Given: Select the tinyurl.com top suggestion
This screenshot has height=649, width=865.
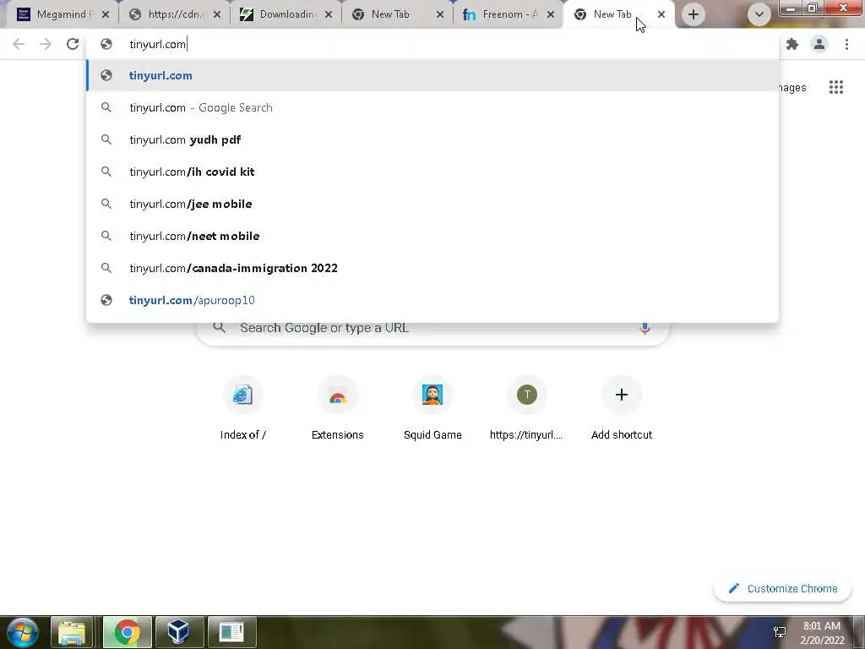Looking at the screenshot, I should [432, 75].
